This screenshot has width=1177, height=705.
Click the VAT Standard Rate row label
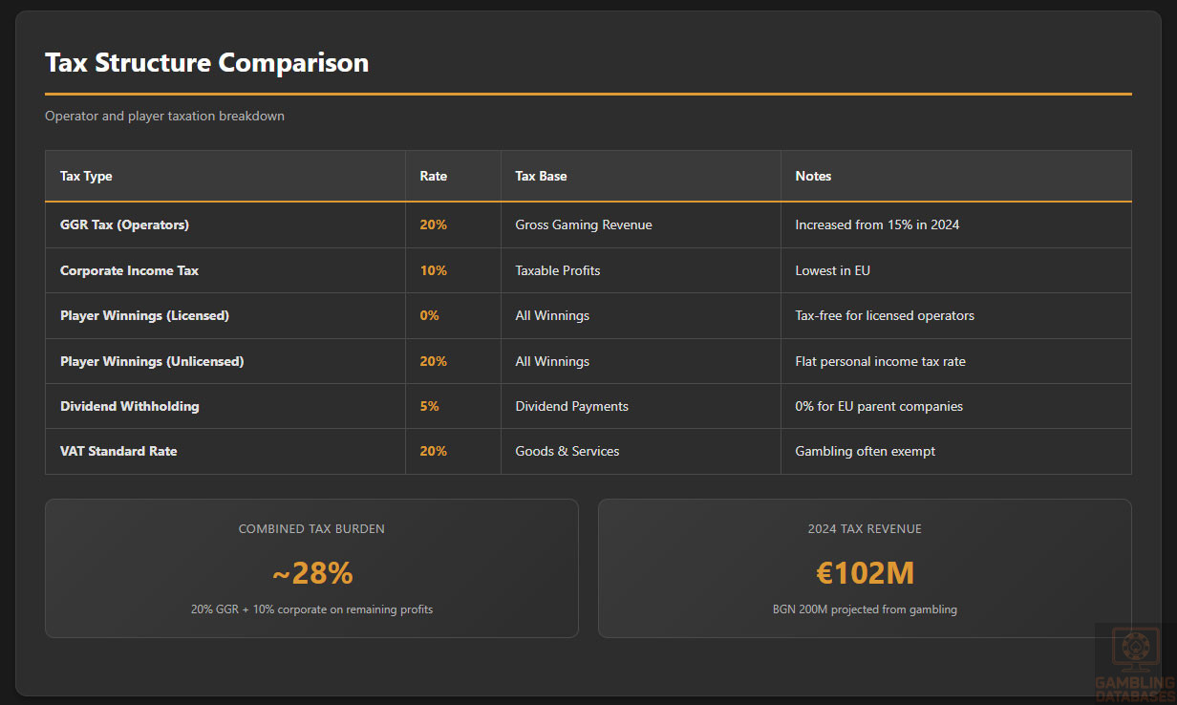pos(118,451)
